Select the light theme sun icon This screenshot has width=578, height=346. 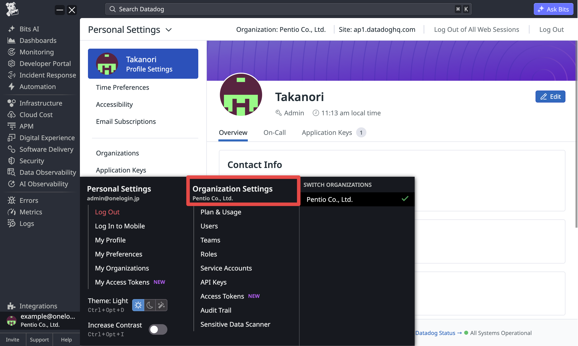[138, 305]
